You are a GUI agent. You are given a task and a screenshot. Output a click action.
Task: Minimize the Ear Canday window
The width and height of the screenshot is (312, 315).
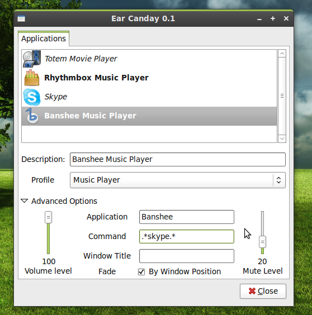259,19
